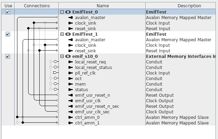This screenshot has height=139, width=218.
Task: Click the avalon_master port icon under EmifTest_0
Action: pyautogui.click(x=71, y=18)
